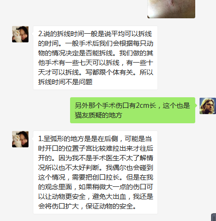The height and width of the screenshot is (221, 216).
Task: Open cat-lady avatar beside the 呈弧形 message
Action: (x=20, y=139)
